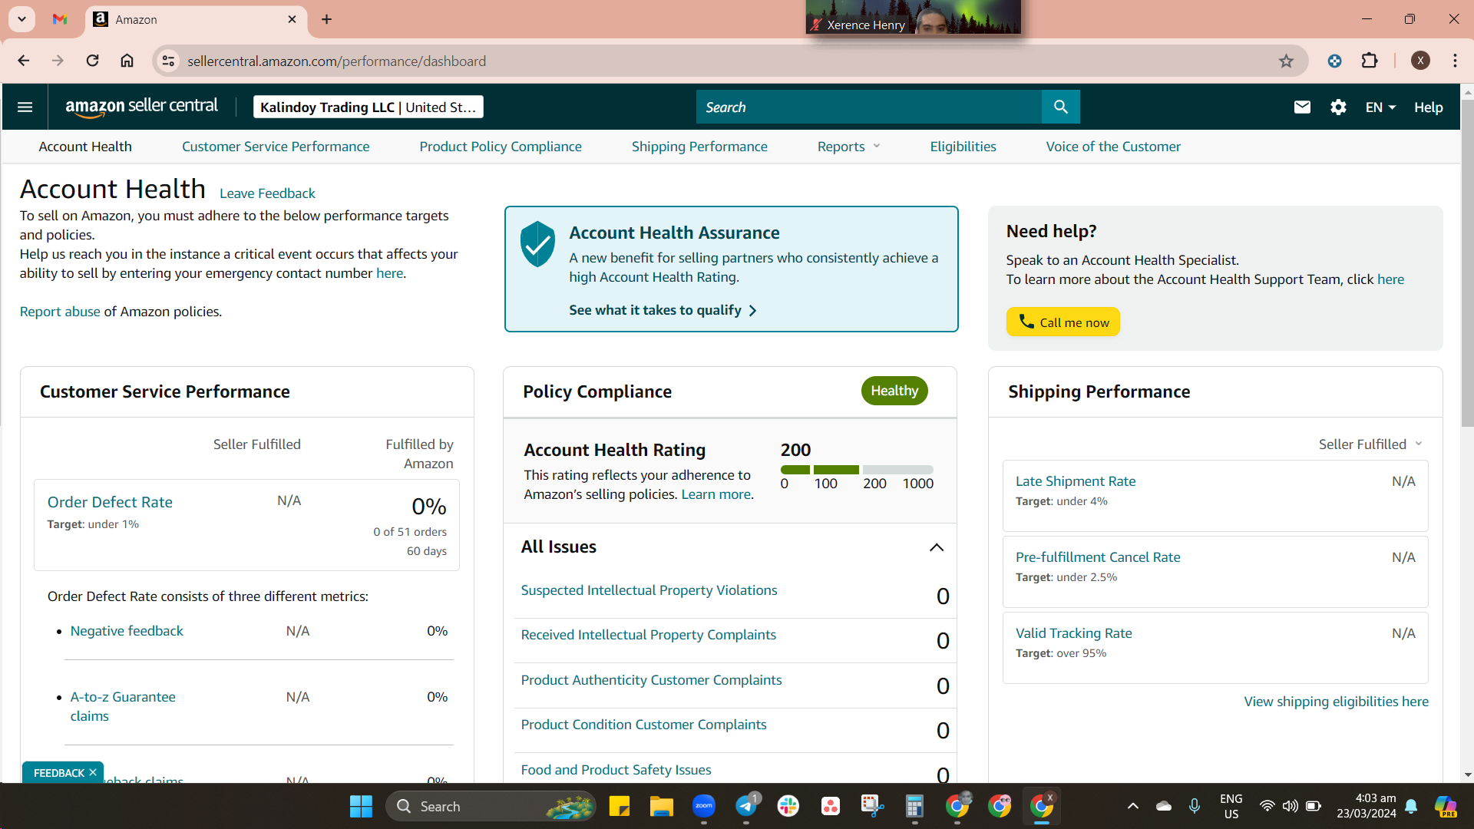
Task: Open Telegram from the taskbar
Action: pyautogui.click(x=745, y=806)
